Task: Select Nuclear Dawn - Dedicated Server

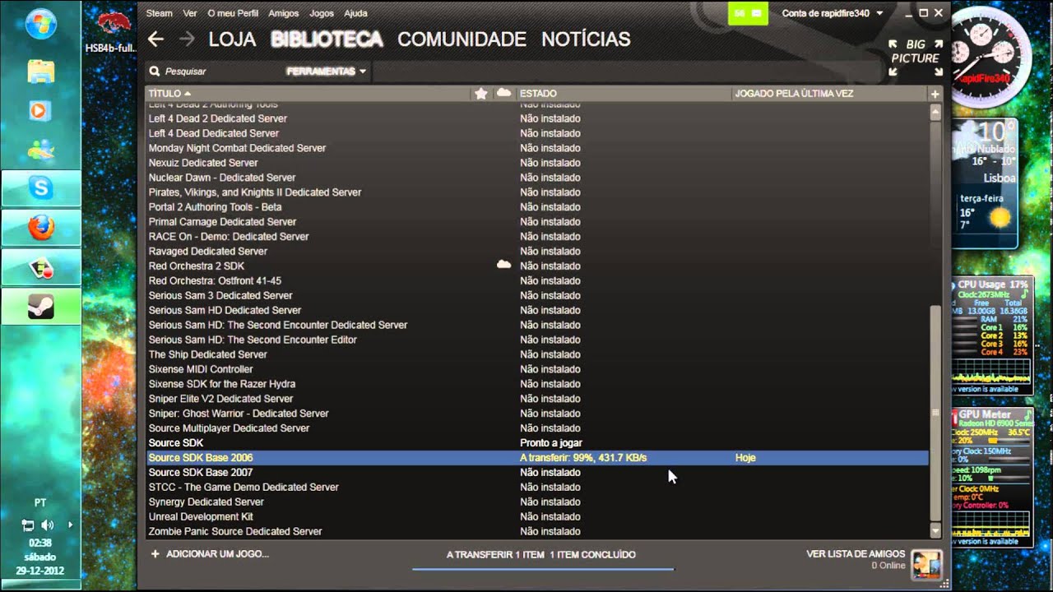Action: coord(537,178)
